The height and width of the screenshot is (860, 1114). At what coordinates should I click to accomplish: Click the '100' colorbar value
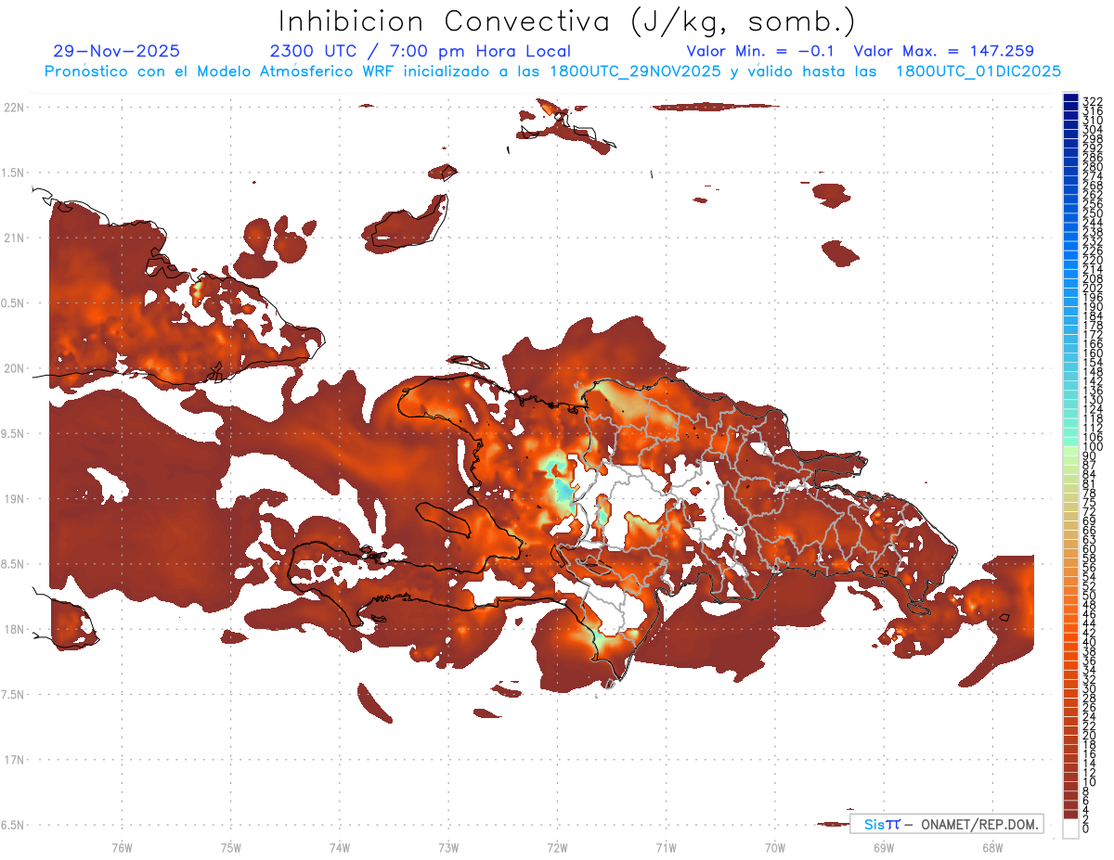click(1092, 447)
